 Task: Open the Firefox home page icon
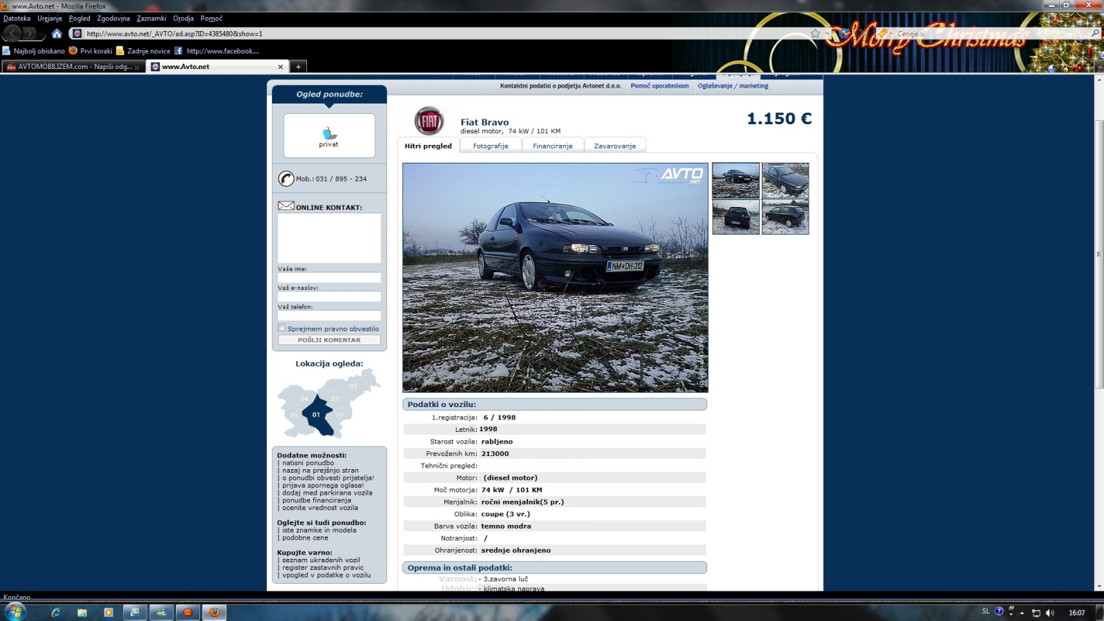[57, 33]
